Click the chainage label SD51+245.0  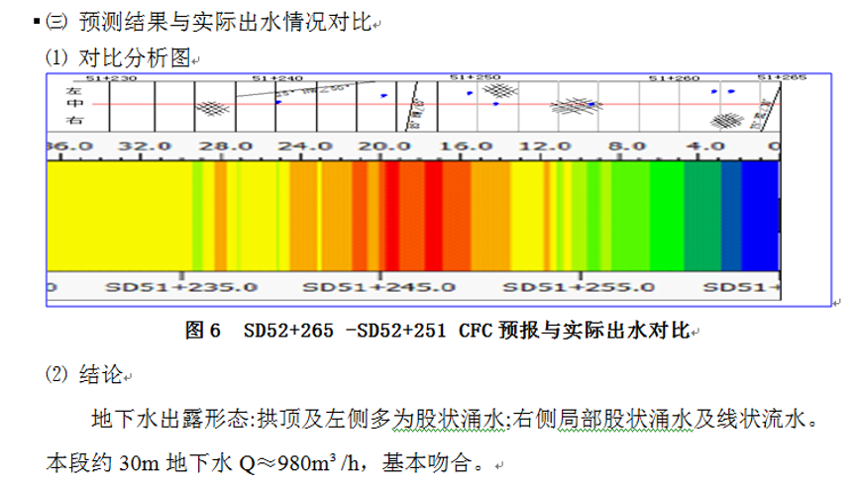[x=379, y=287]
